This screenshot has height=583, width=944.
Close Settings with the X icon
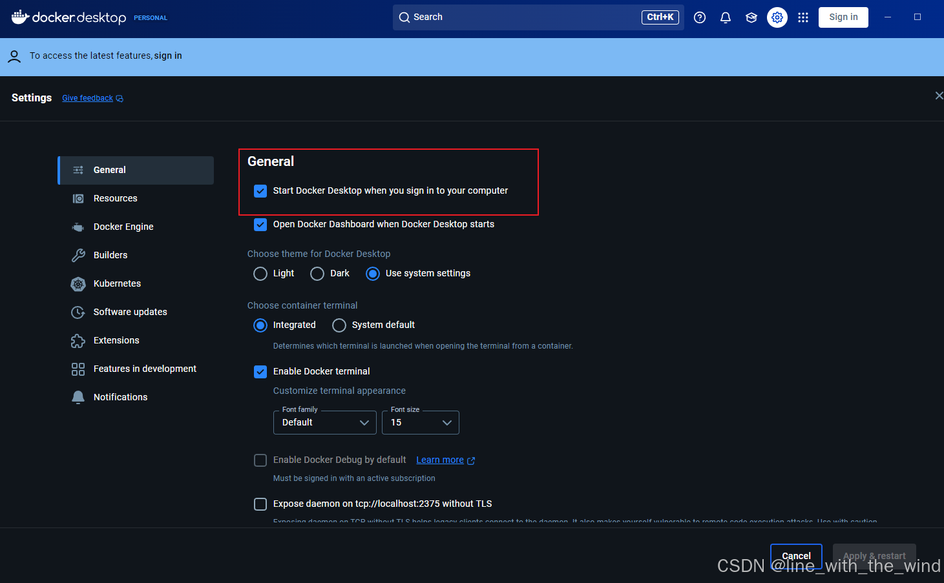tap(939, 96)
